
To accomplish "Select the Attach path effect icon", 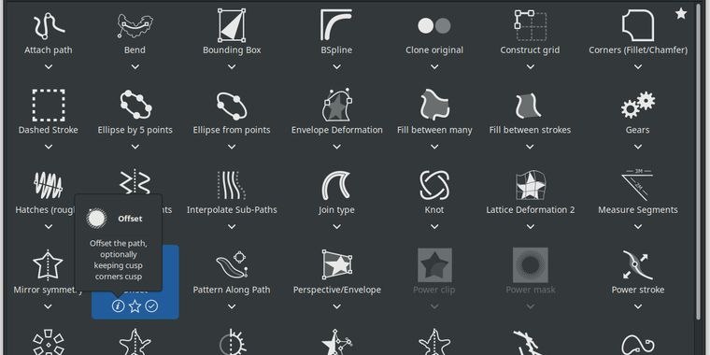I will [49, 26].
